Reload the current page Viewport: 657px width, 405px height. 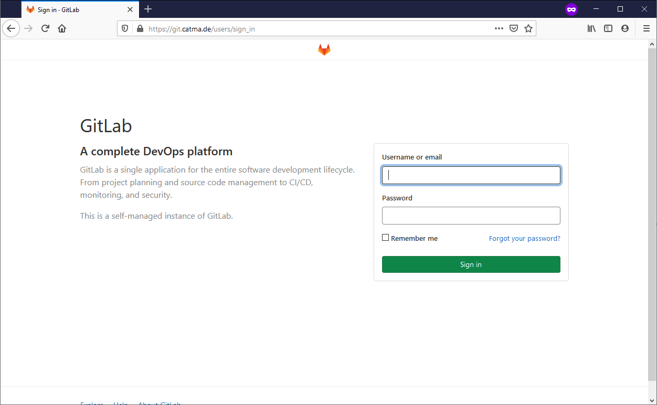[x=45, y=28]
